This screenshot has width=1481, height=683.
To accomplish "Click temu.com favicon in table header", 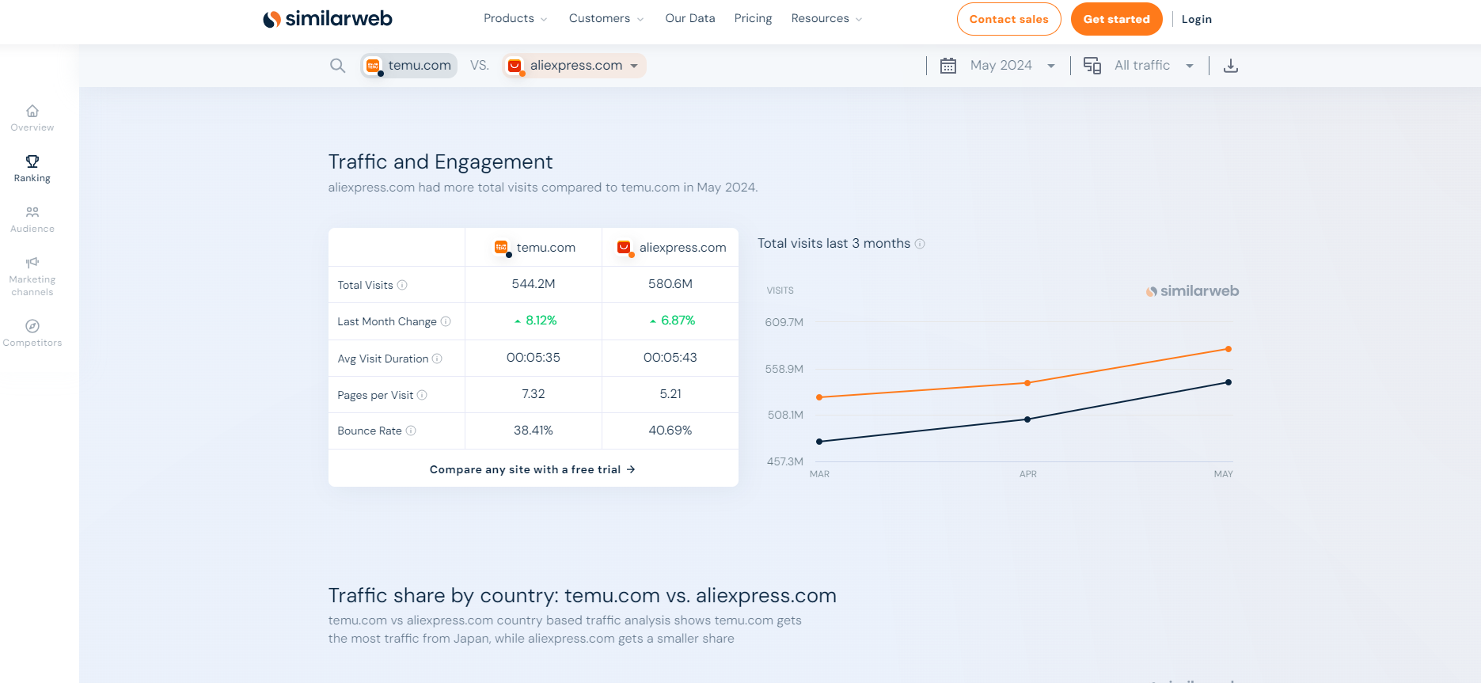I will [x=502, y=248].
